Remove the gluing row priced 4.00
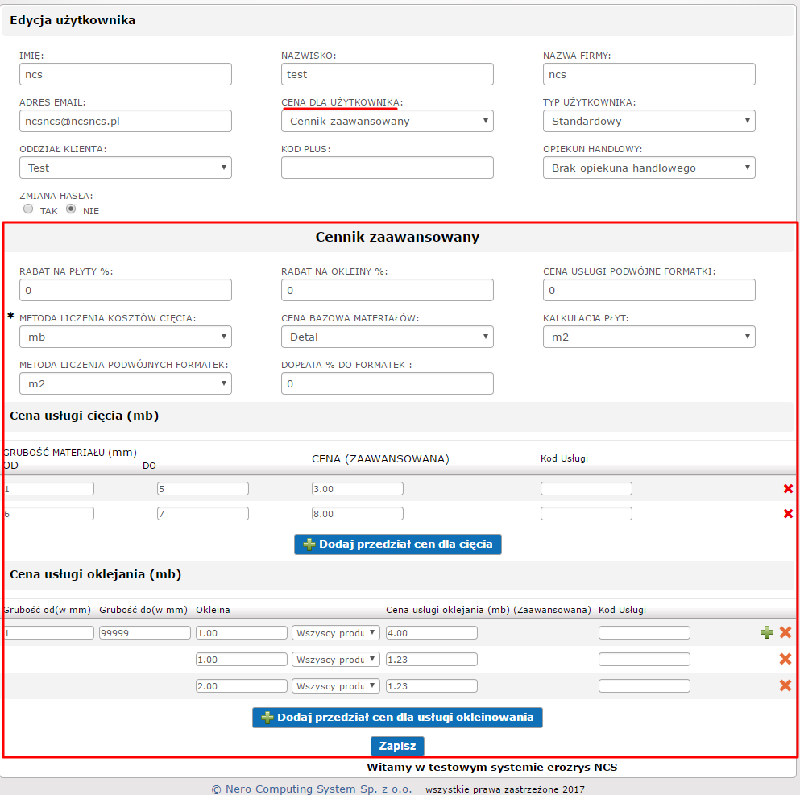The height and width of the screenshot is (795, 800). 785,633
